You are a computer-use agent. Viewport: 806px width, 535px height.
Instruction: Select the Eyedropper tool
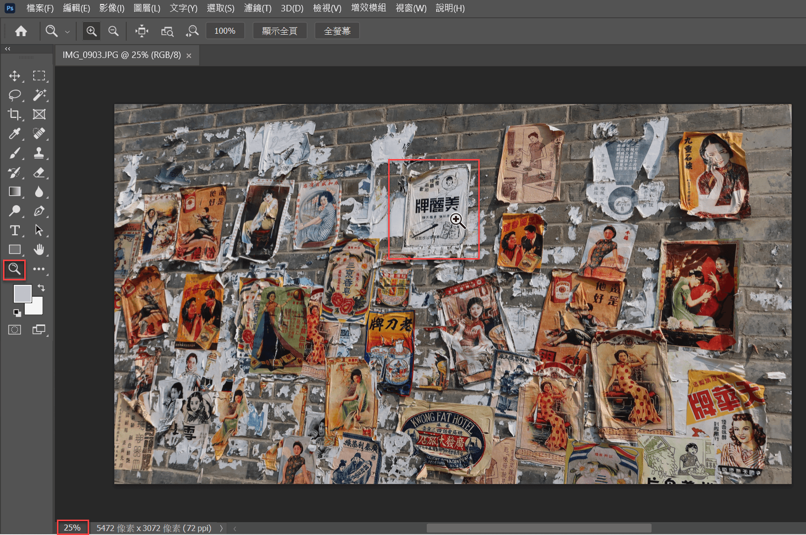[14, 134]
